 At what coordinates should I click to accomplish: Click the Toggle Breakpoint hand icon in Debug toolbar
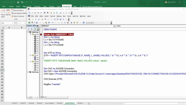pos(42,19)
